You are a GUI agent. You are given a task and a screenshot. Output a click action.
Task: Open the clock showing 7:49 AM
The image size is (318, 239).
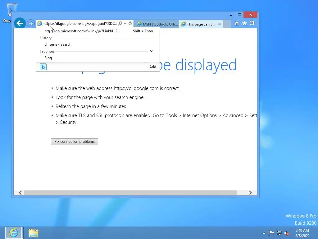(x=302, y=233)
